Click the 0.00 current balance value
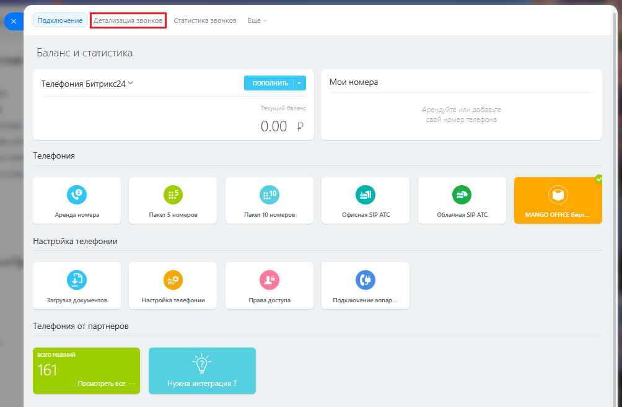Screen dimensions: 622x407 (x=274, y=126)
